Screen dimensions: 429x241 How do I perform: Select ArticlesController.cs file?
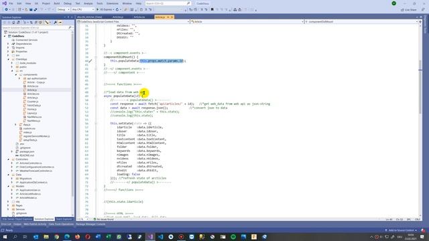[30, 163]
